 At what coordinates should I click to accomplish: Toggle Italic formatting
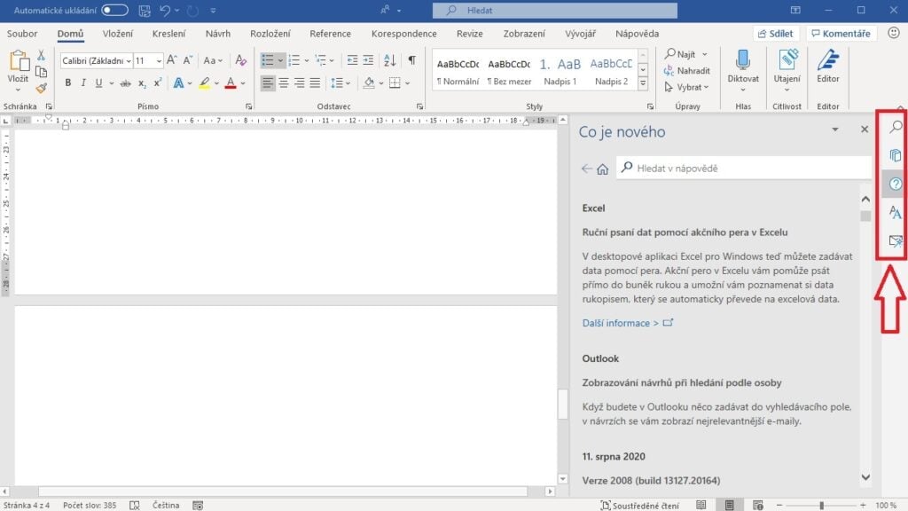(83, 83)
